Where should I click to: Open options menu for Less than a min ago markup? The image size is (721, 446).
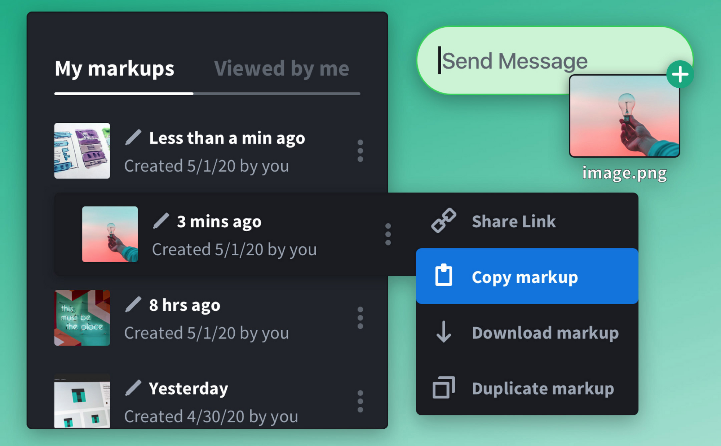click(x=360, y=151)
